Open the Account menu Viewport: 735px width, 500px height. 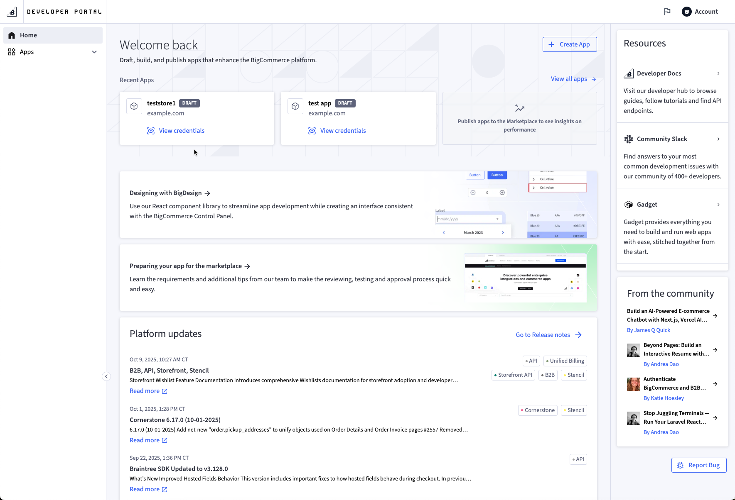[x=700, y=12]
